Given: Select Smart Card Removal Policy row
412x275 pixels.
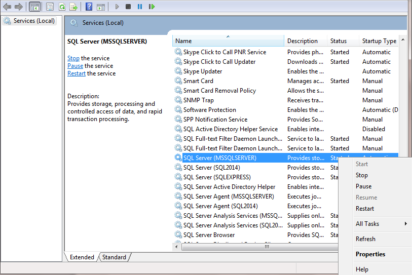Looking at the screenshot, I should pyautogui.click(x=219, y=90).
